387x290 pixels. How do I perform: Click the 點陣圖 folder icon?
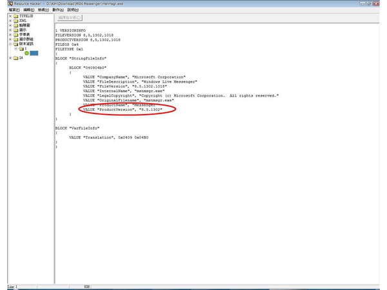click(15, 25)
